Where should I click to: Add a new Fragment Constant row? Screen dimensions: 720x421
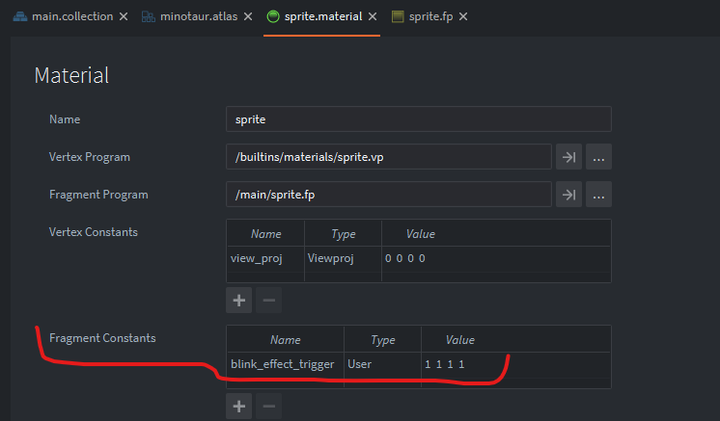pos(238,406)
